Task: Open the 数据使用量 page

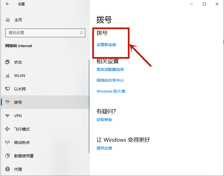Action: pos(45,156)
